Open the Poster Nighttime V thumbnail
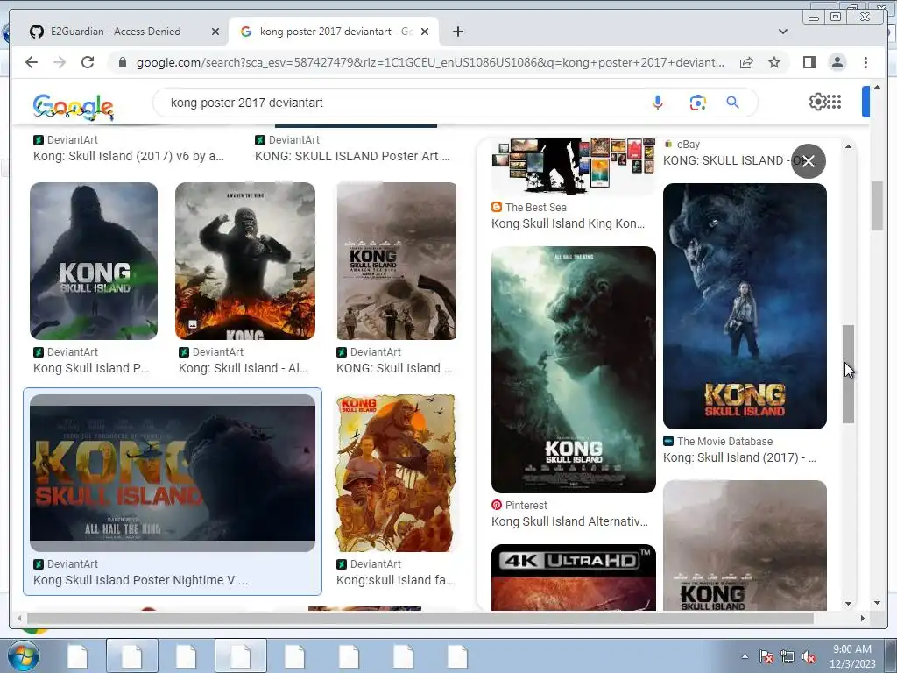Screen dimensions: 897x673 click(x=173, y=472)
